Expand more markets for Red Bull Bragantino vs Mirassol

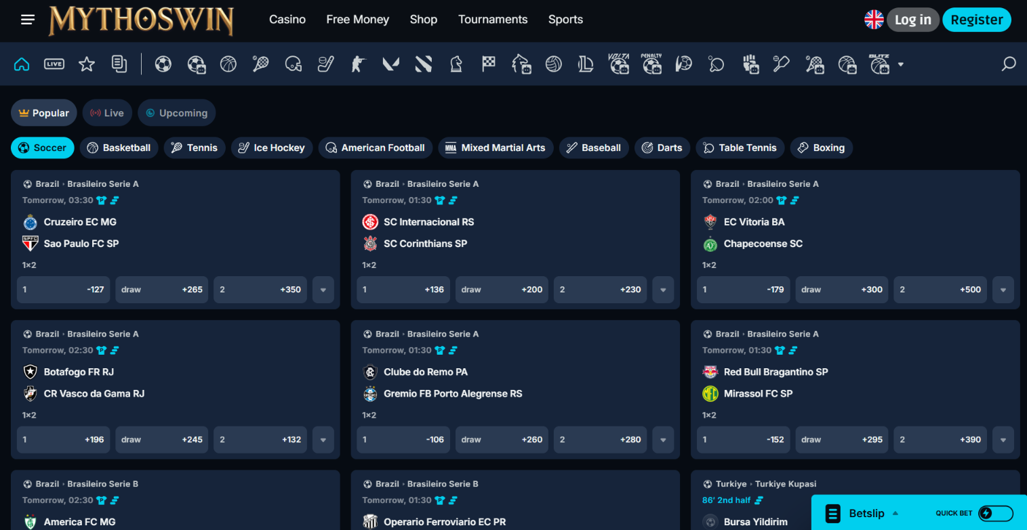pyautogui.click(x=1003, y=440)
